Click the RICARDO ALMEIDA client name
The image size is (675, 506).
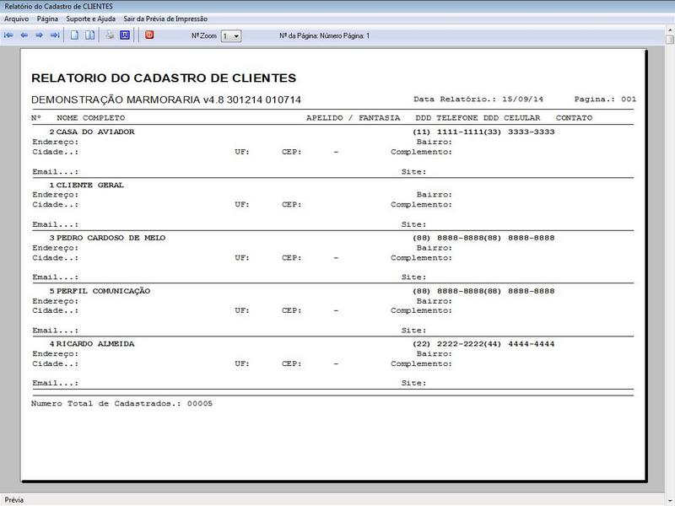pyautogui.click(x=95, y=344)
